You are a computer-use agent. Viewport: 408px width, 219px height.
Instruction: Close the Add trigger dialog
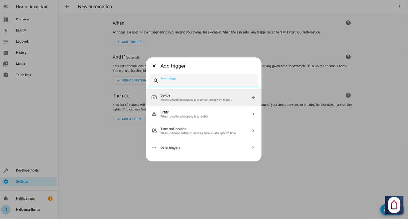tap(154, 66)
